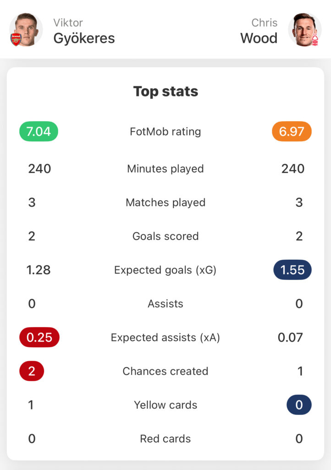Select the green 7.04 rating badge
This screenshot has height=470, width=331.
coord(39,131)
